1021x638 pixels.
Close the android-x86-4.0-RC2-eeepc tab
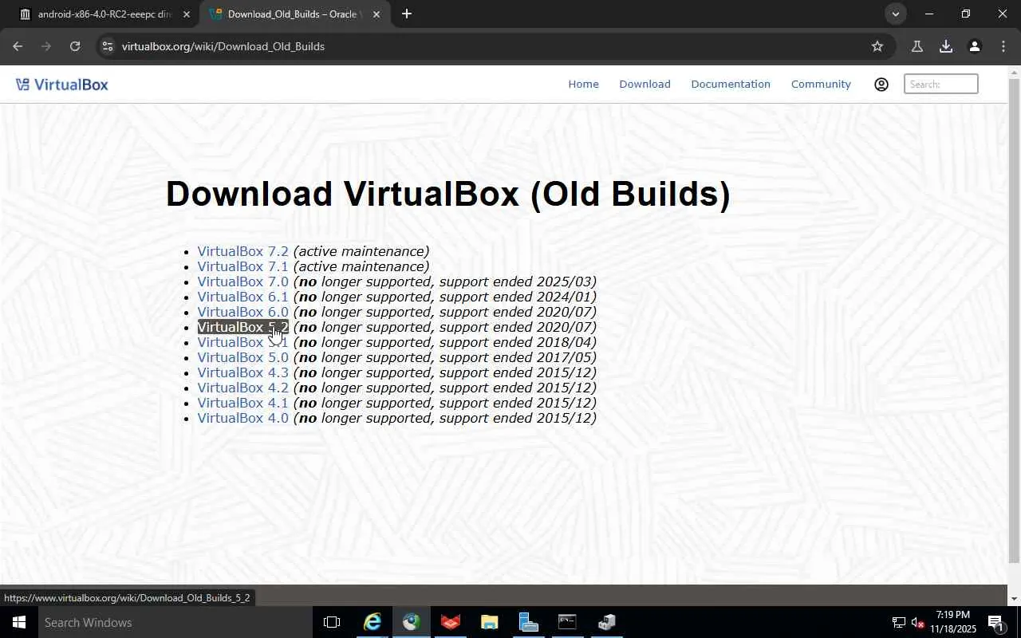coord(187,14)
